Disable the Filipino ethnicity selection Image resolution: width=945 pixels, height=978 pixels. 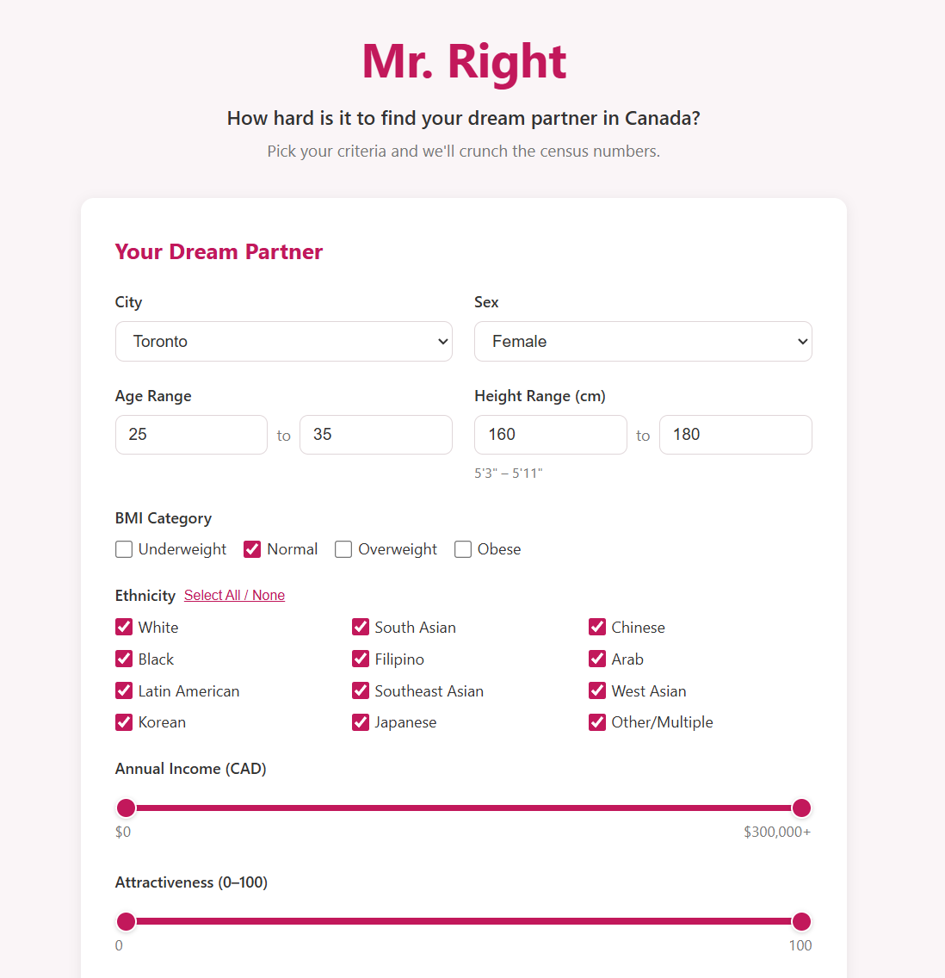361,659
